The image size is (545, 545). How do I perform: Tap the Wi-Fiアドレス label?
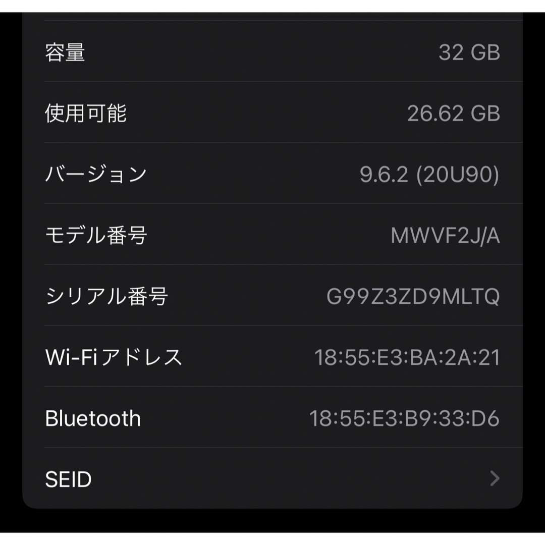pos(114,357)
